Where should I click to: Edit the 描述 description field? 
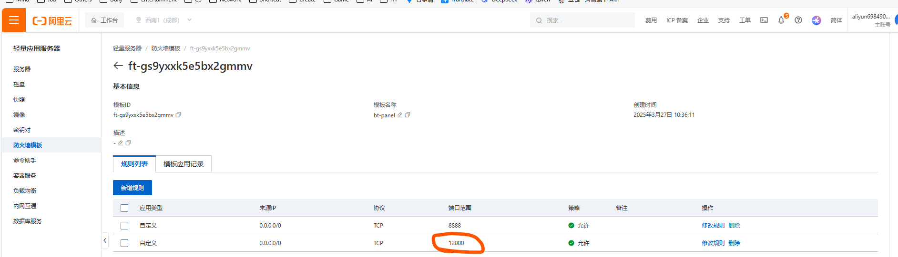tap(121, 143)
